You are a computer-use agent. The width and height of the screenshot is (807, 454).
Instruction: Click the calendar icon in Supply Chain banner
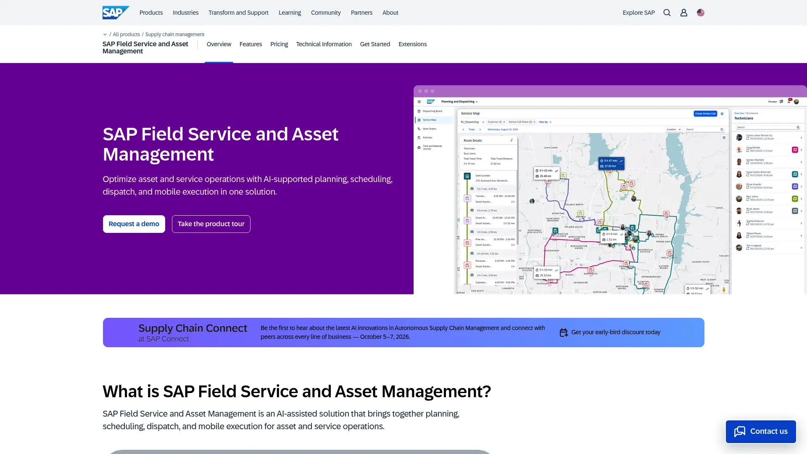point(564,333)
